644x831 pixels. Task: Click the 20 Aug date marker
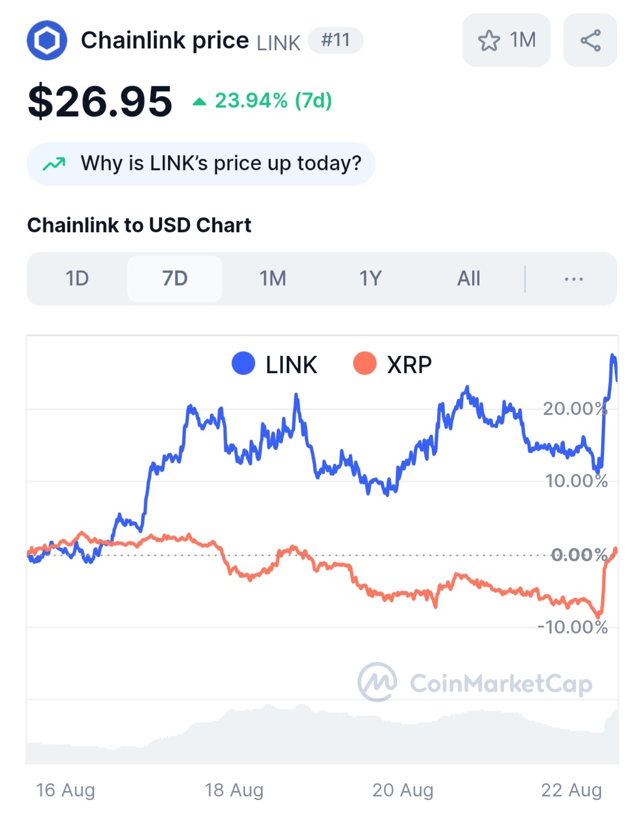[x=402, y=790]
